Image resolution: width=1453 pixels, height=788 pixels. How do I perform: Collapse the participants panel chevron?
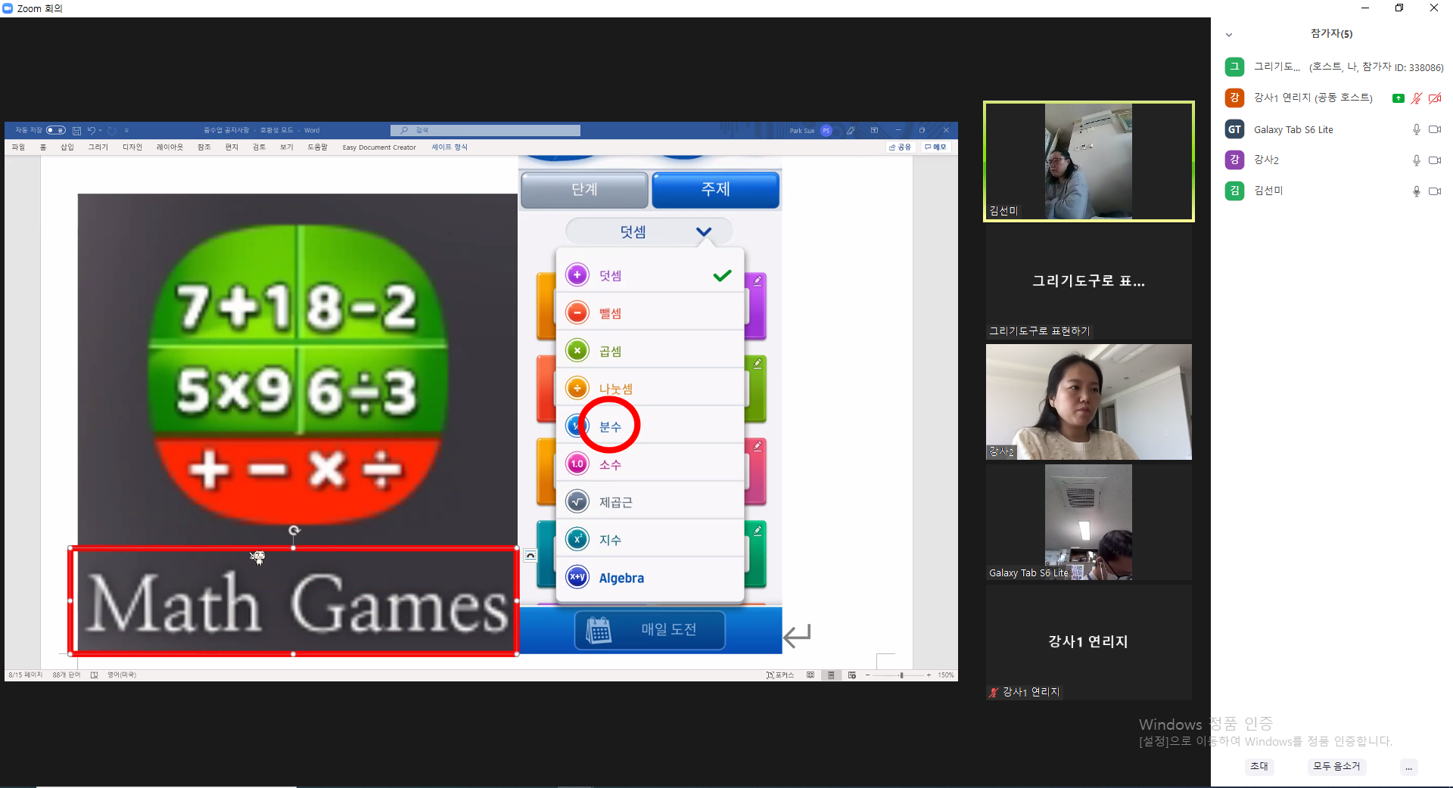pos(1229,35)
